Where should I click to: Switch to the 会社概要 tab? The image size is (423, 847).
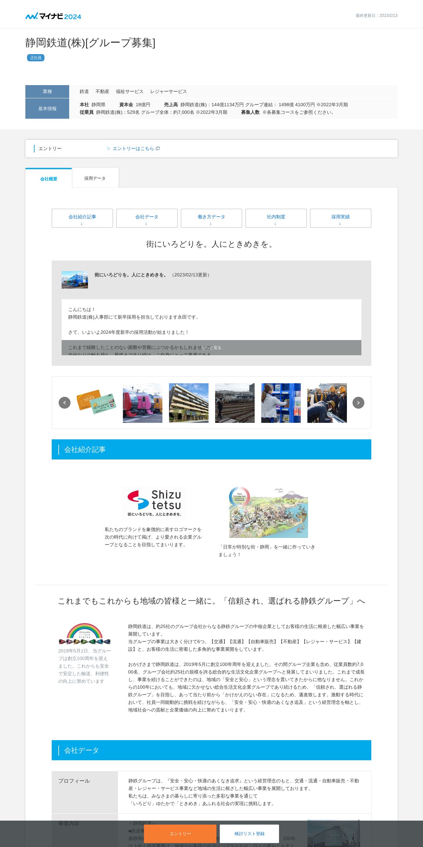click(49, 178)
